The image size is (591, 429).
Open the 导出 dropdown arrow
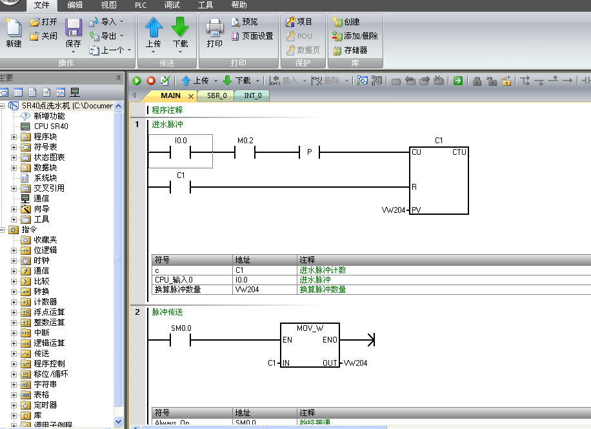pyautogui.click(x=122, y=36)
